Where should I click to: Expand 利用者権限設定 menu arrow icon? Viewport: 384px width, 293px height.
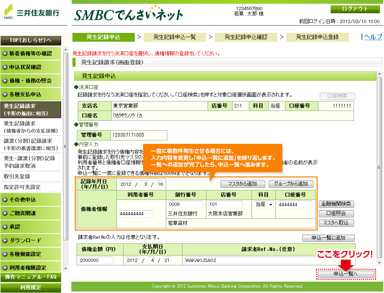tap(5, 268)
